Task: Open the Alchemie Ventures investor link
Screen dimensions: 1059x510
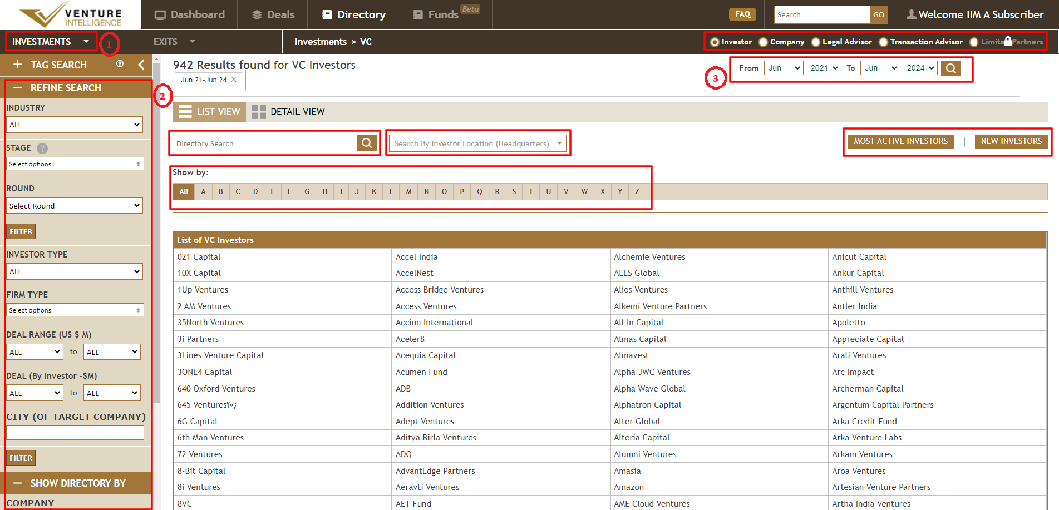Action: pyautogui.click(x=649, y=257)
